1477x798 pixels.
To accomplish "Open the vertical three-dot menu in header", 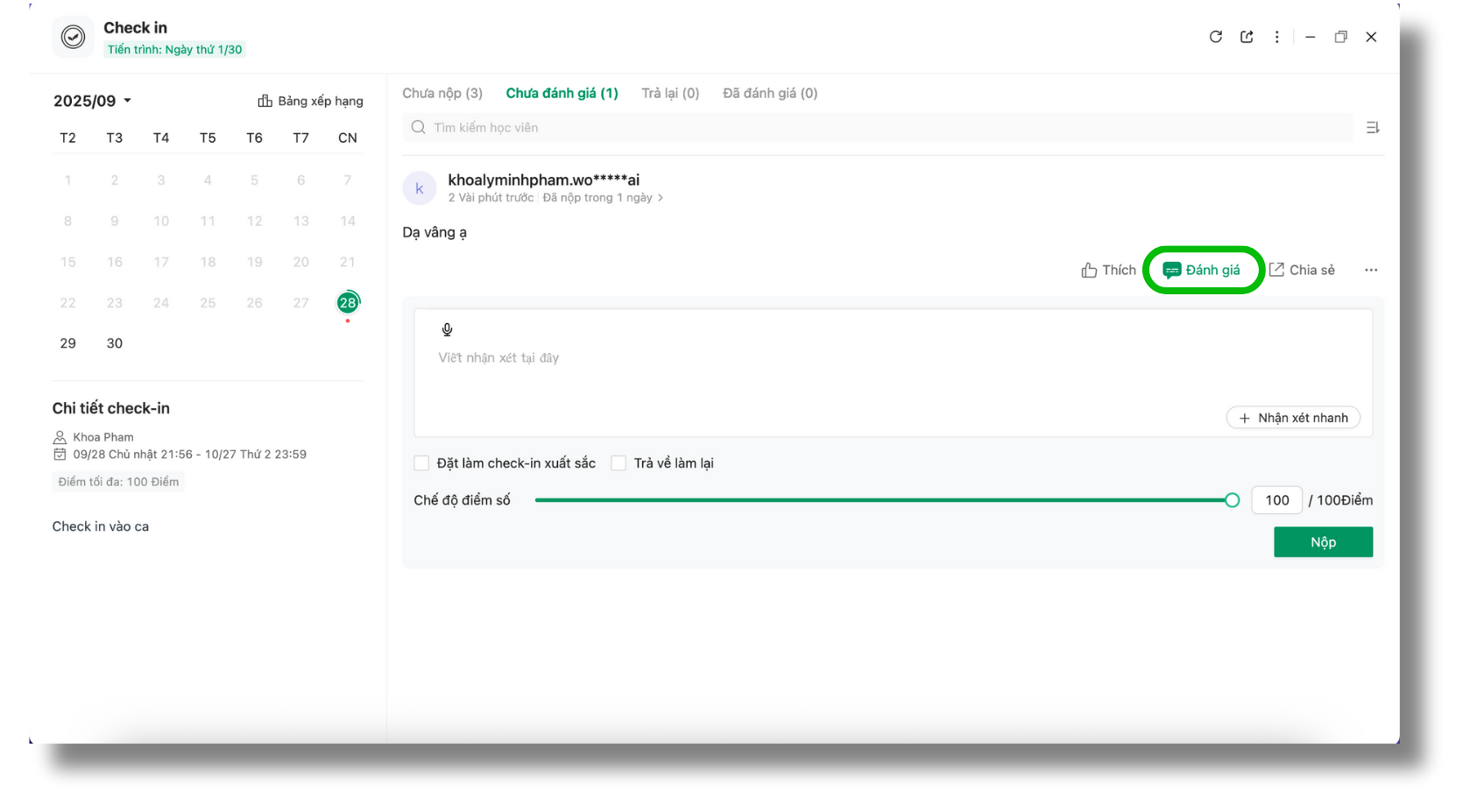I will (x=1276, y=37).
